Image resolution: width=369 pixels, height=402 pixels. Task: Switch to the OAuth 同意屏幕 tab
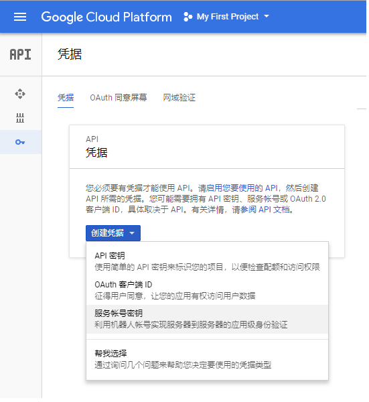(119, 98)
